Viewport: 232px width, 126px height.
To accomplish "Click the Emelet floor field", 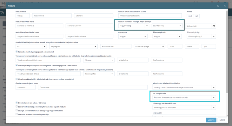I will tap(192, 46).
